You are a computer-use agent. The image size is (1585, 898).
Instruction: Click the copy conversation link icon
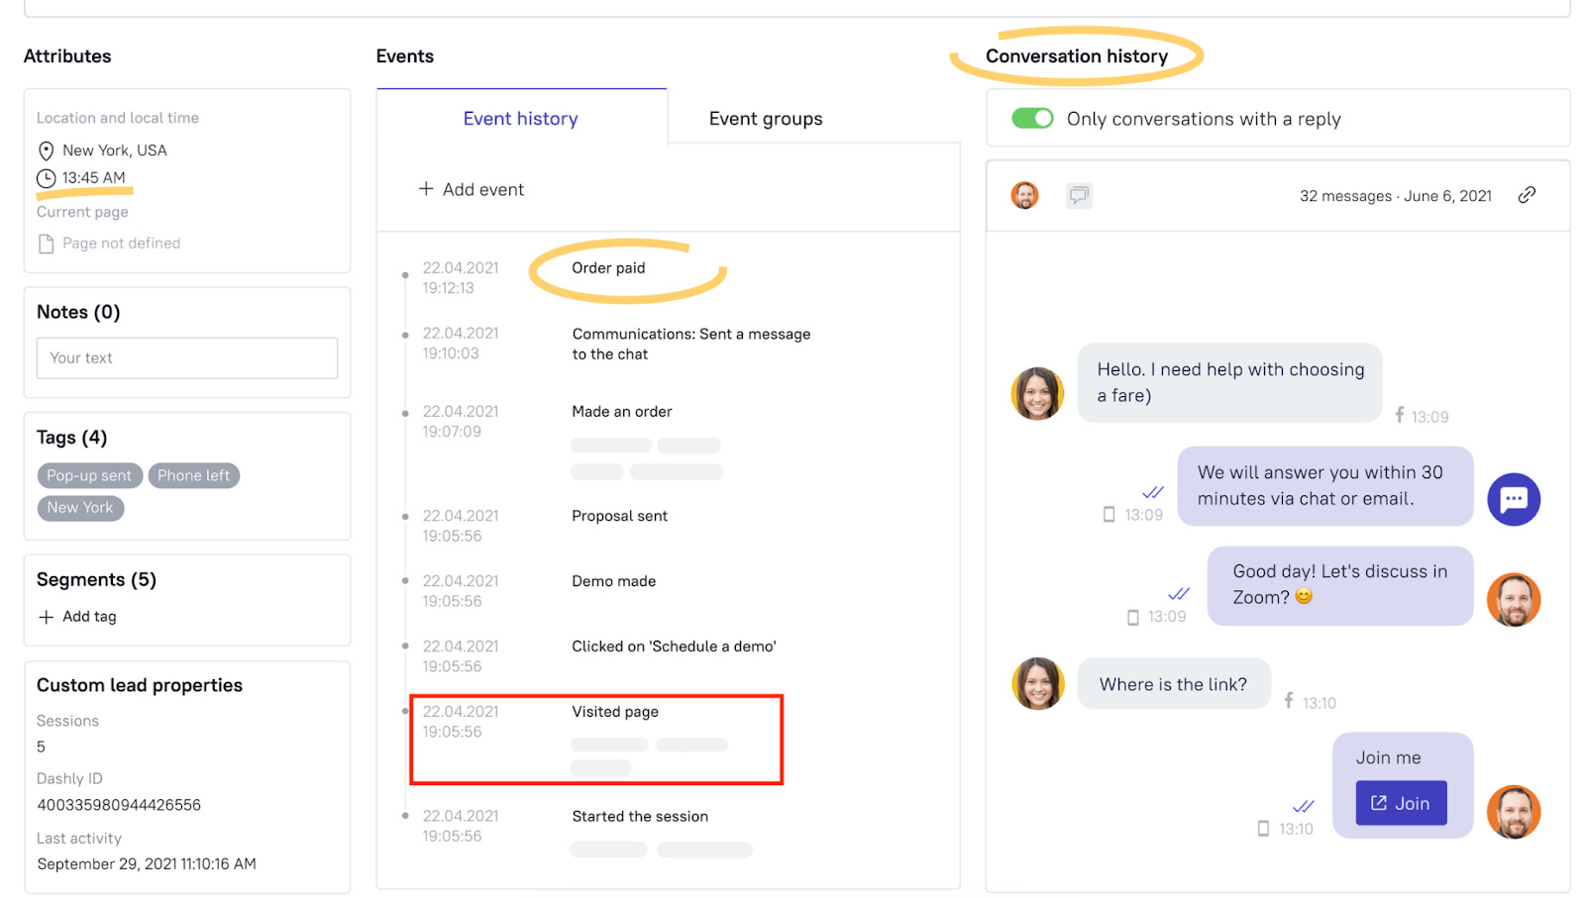pyautogui.click(x=1527, y=195)
